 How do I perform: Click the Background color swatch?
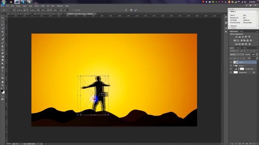(x=4, y=92)
